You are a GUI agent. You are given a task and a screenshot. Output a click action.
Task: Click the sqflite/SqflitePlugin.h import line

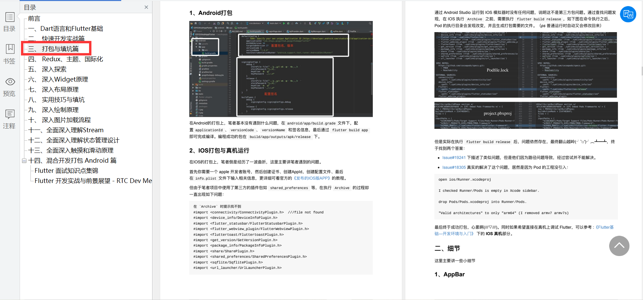[x=228, y=262]
